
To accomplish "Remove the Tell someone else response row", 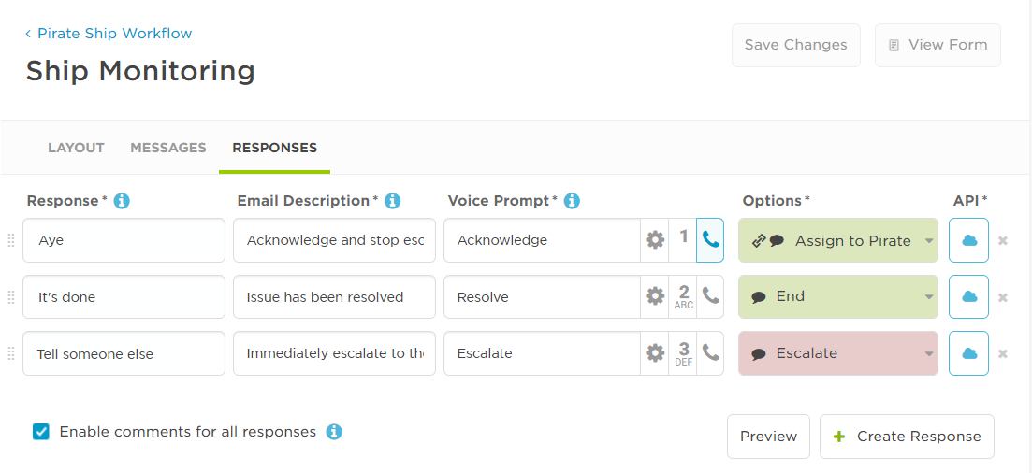I will coord(1003,354).
